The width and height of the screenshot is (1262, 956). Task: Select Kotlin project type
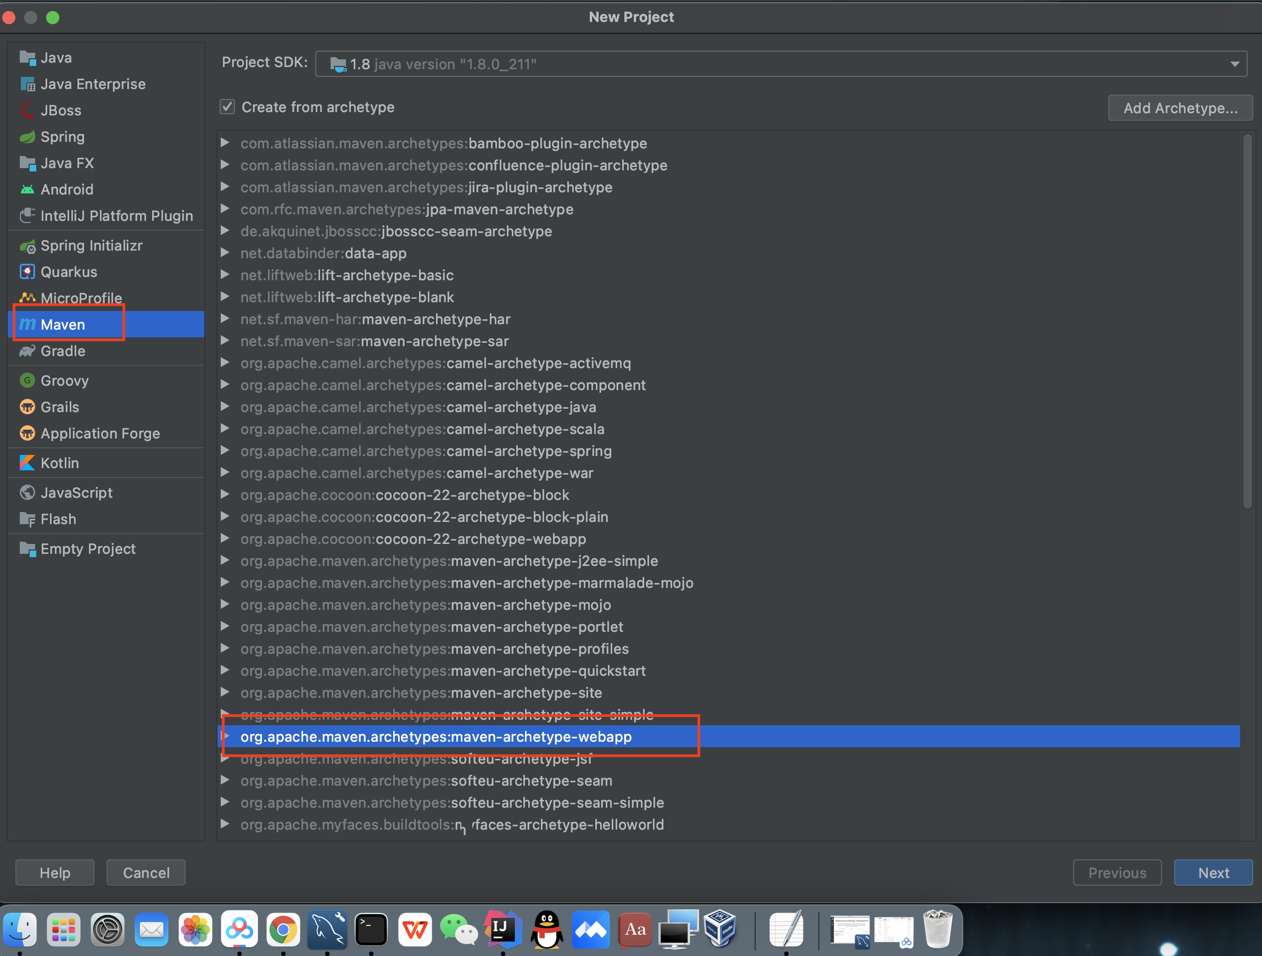(107, 463)
